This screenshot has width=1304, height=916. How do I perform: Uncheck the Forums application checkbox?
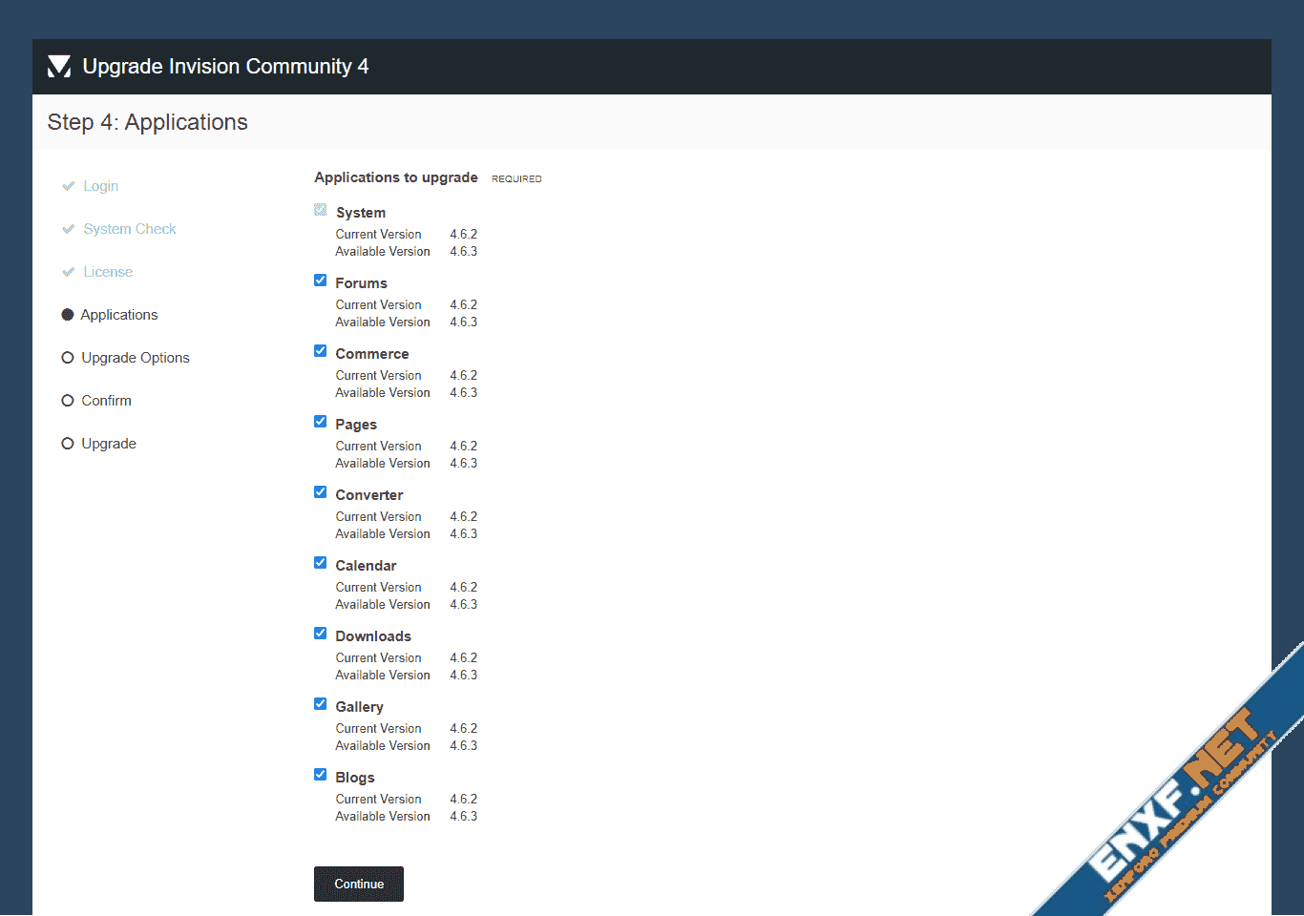[x=321, y=281]
